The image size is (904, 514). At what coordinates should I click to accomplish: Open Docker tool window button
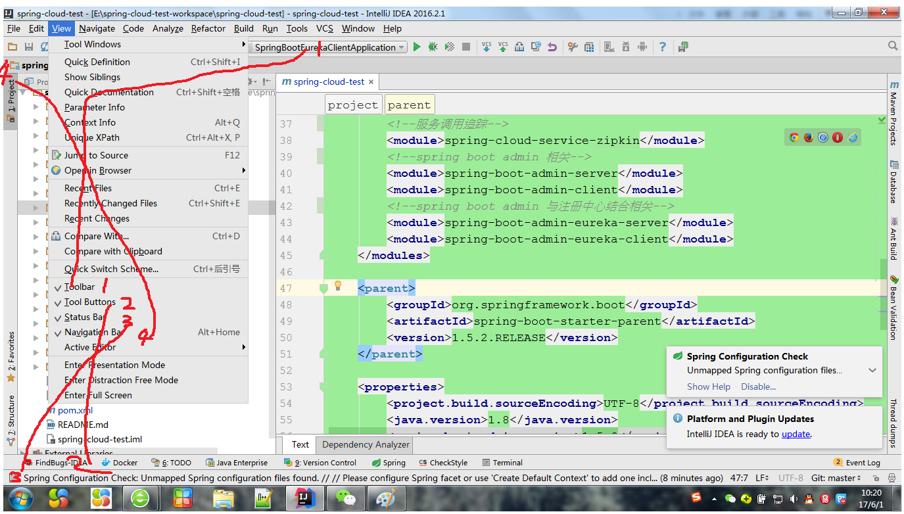[x=120, y=463]
